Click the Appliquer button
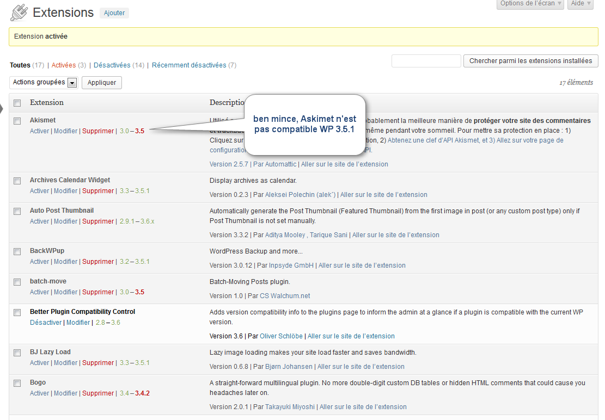 point(102,83)
